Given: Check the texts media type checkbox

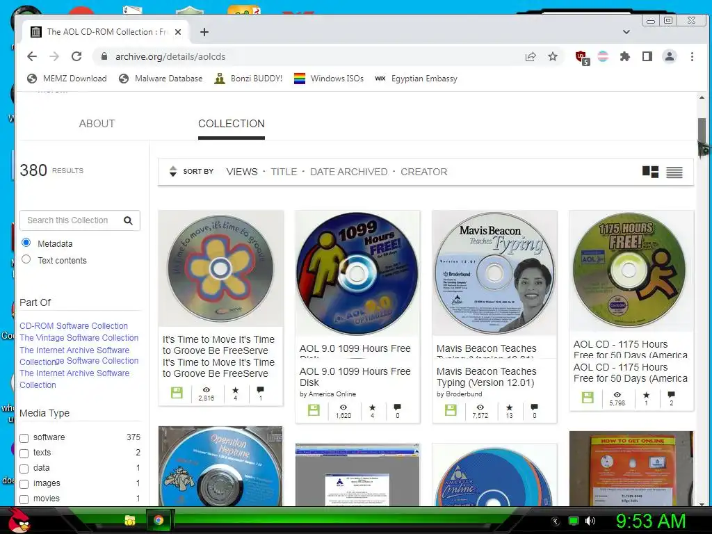Looking at the screenshot, I should pyautogui.click(x=24, y=453).
